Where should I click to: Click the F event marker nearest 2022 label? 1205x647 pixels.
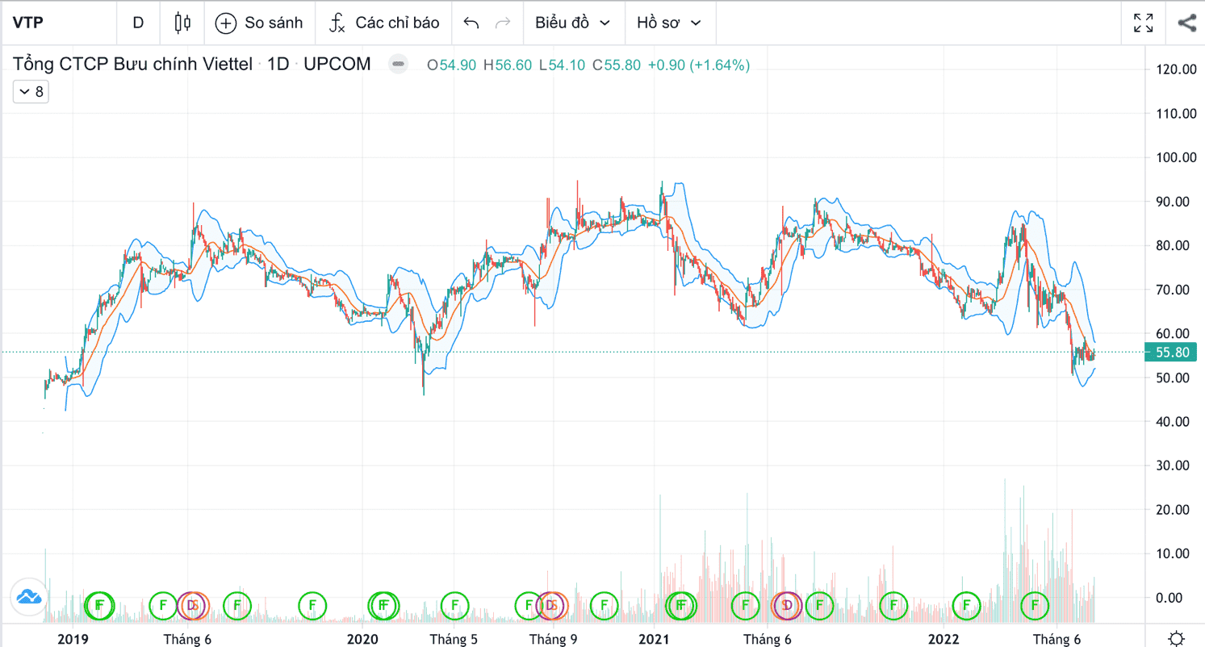965,604
